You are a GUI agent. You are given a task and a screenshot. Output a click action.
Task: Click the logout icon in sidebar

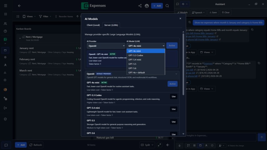coord(5,108)
